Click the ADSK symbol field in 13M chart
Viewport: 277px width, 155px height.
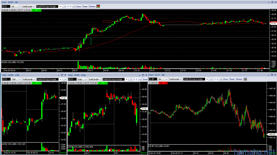(6, 79)
